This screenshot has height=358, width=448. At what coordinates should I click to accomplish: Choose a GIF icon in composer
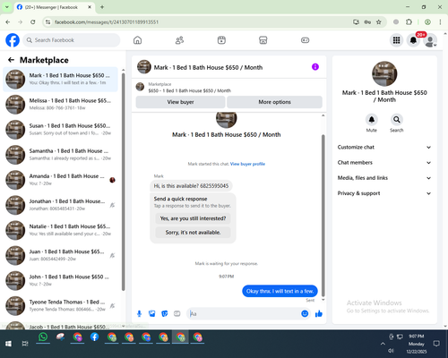point(177,313)
